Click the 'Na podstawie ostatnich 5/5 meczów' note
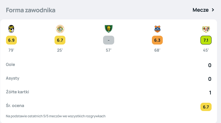Image resolution: width=221 pixels, height=123 pixels. point(56,116)
